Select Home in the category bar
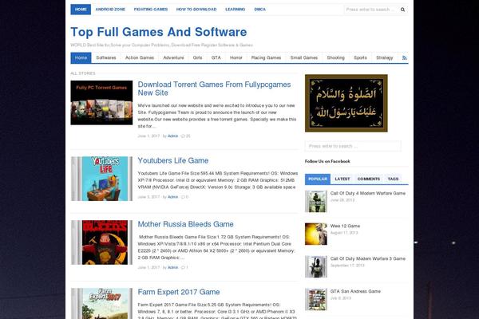Screen dimensions: 479x319 click(x=81, y=57)
